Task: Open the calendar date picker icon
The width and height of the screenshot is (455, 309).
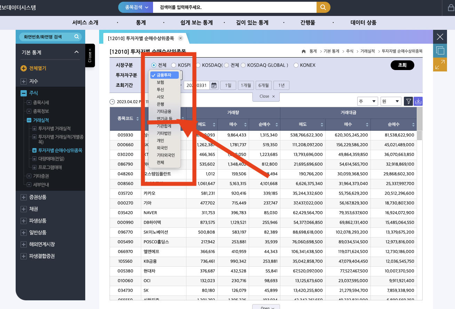Action: pyautogui.click(x=214, y=85)
